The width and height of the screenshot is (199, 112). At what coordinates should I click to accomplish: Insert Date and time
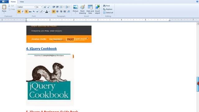(x=90, y=9)
